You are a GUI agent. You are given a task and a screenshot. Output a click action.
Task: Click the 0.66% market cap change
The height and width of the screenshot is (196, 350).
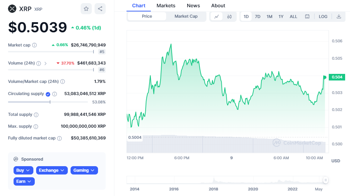62,45
